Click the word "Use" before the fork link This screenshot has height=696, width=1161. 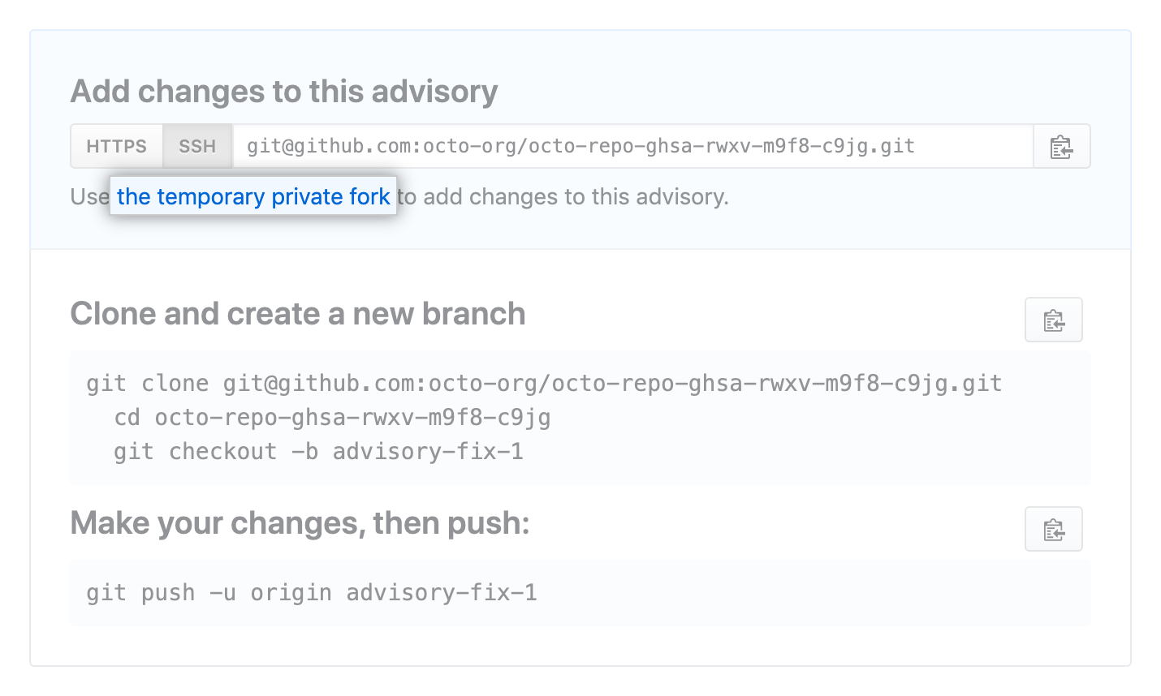(88, 196)
